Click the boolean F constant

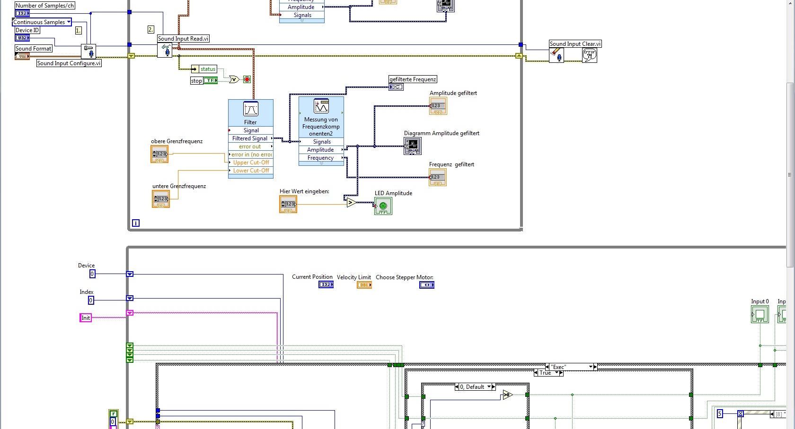click(113, 414)
